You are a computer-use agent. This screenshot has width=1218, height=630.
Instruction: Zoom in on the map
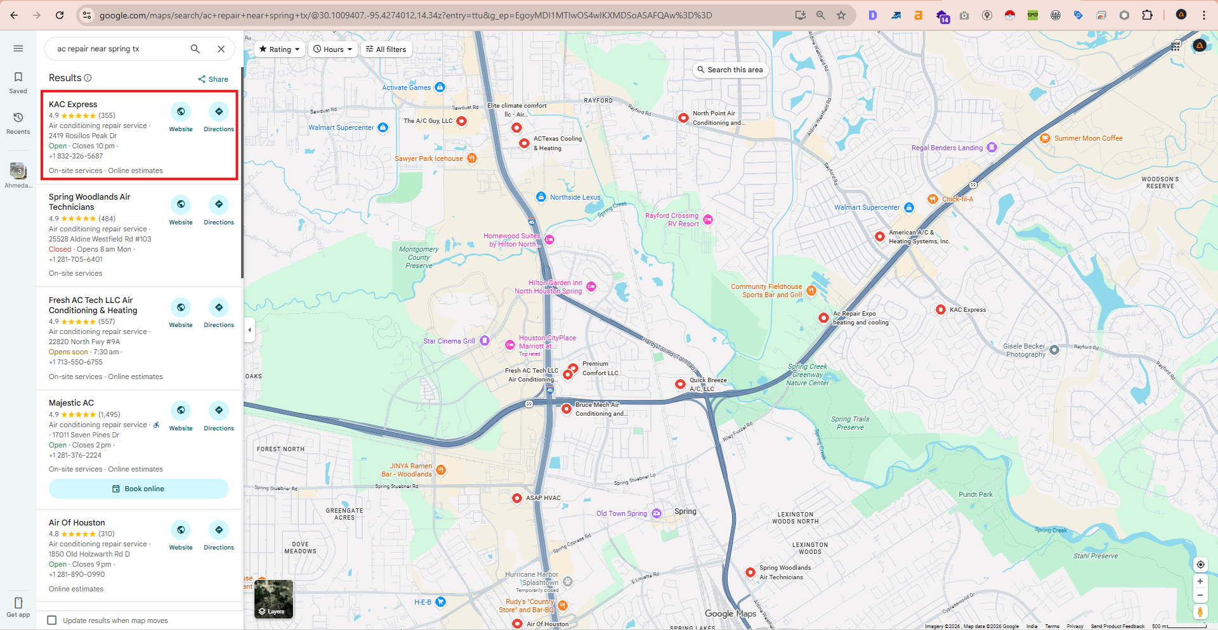1200,581
